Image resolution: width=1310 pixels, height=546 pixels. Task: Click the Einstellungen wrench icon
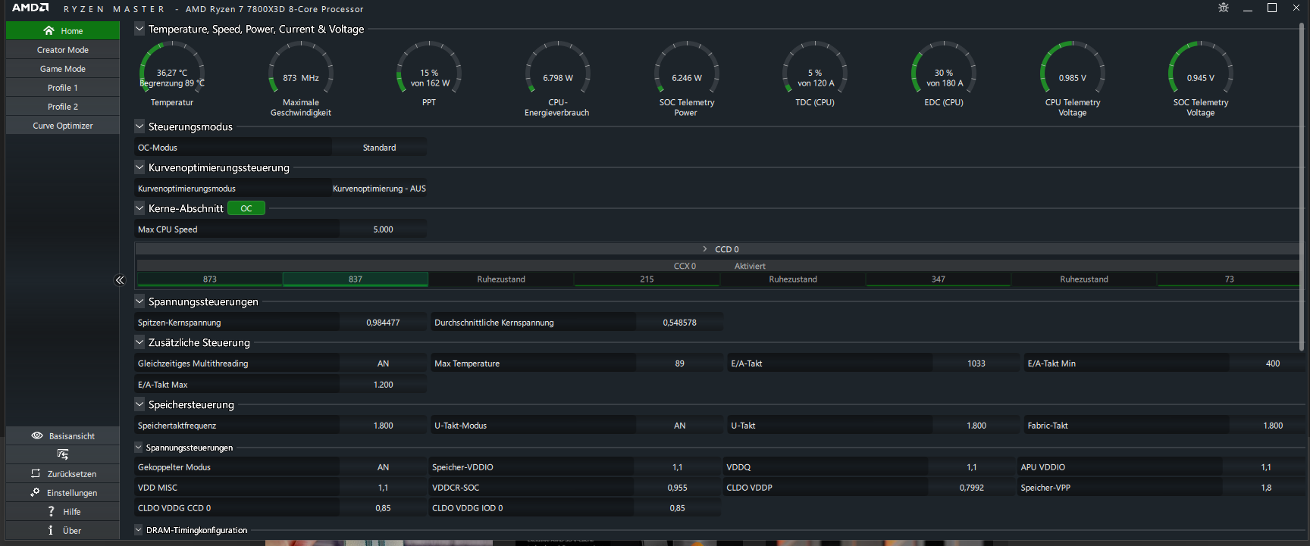pyautogui.click(x=35, y=492)
